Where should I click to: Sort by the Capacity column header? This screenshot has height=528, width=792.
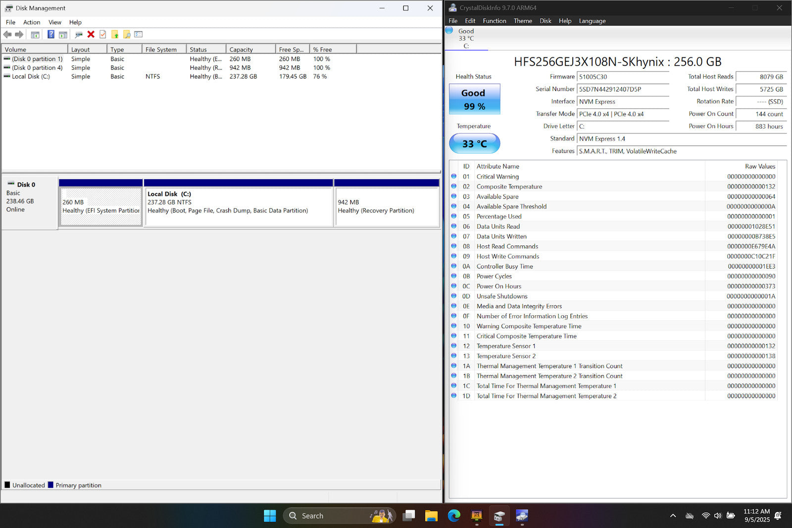pos(251,49)
